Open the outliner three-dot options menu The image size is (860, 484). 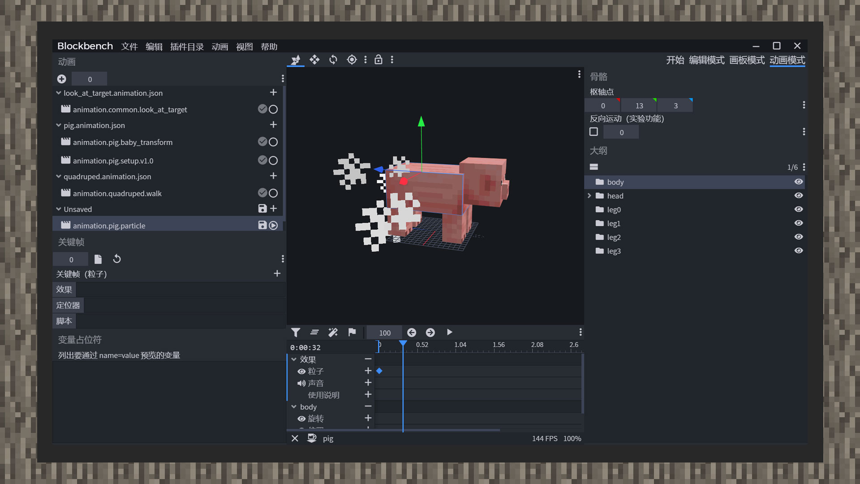coord(804,167)
